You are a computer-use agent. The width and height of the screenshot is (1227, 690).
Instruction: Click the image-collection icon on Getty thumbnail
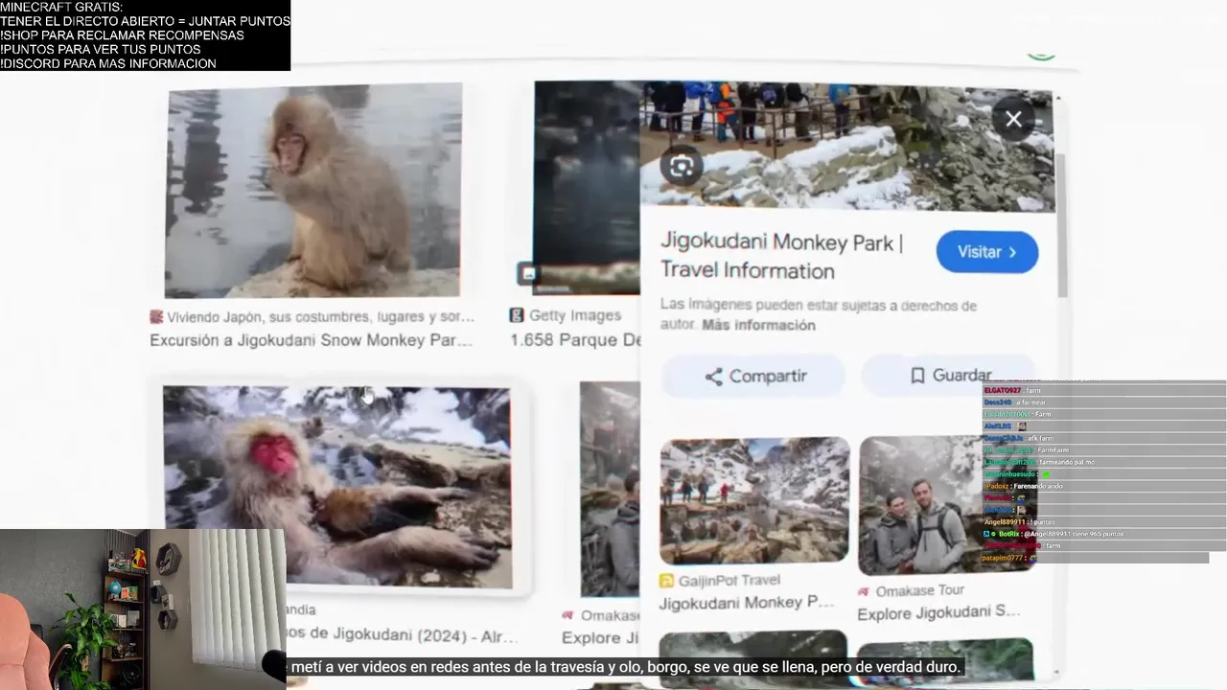pos(527,274)
